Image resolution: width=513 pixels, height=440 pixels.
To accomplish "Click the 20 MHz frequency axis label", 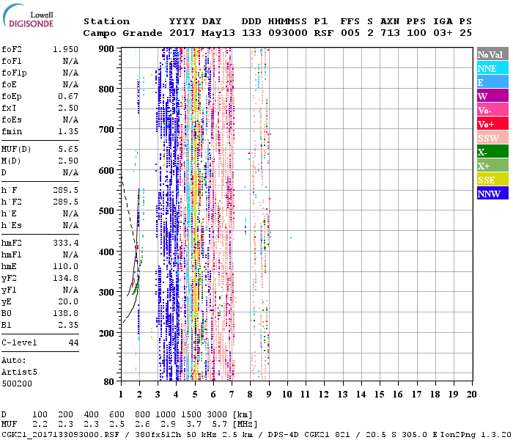I will (471, 395).
